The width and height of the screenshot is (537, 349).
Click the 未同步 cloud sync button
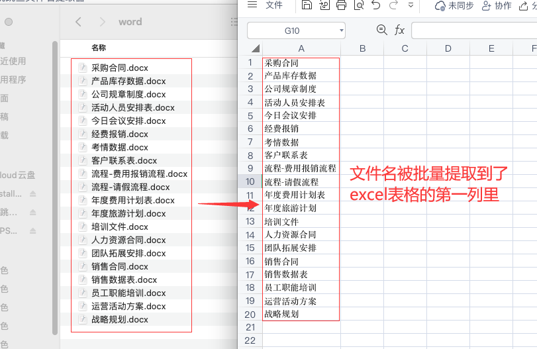point(454,6)
